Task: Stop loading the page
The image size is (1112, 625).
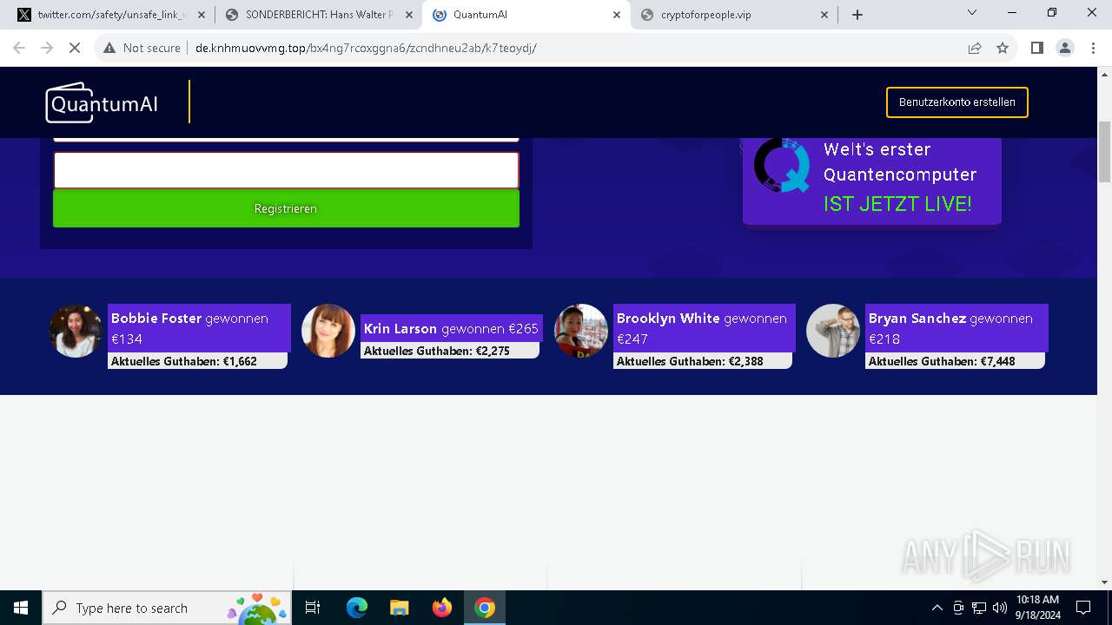Action: pos(75,48)
